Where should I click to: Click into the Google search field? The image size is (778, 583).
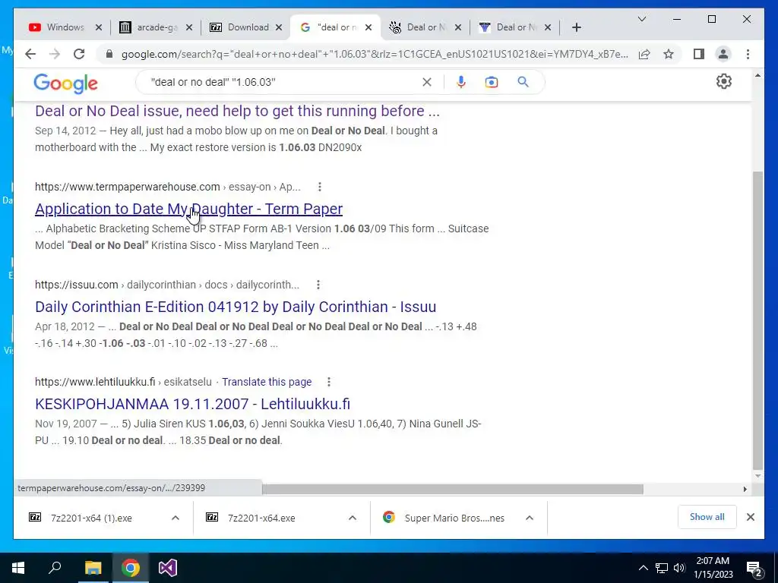click(x=283, y=82)
